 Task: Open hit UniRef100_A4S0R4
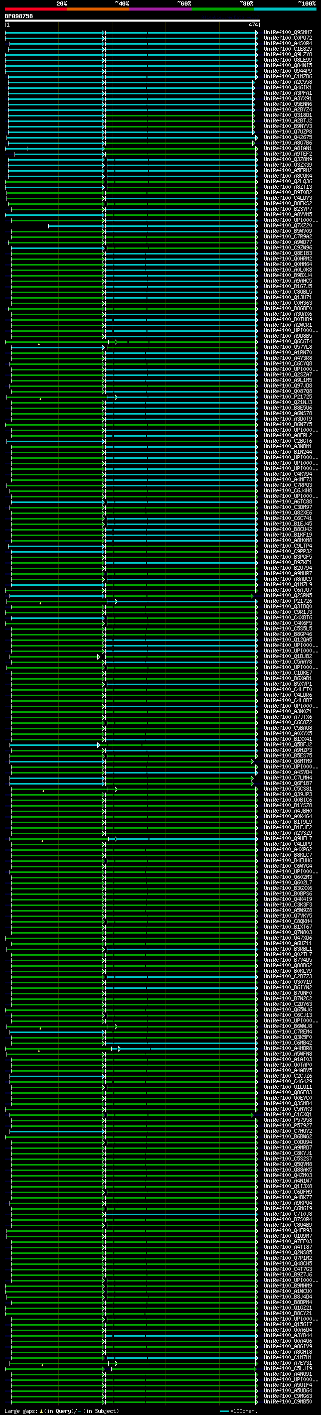pos(288,43)
